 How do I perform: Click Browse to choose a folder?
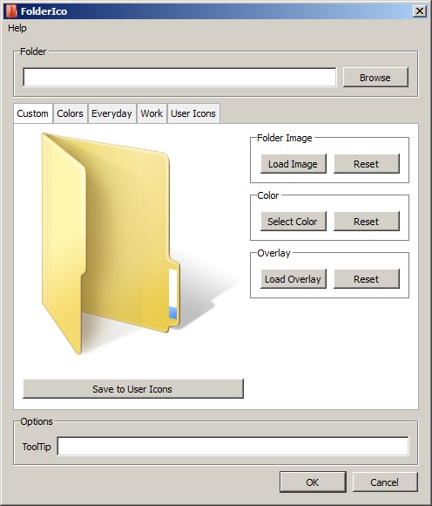(x=375, y=78)
